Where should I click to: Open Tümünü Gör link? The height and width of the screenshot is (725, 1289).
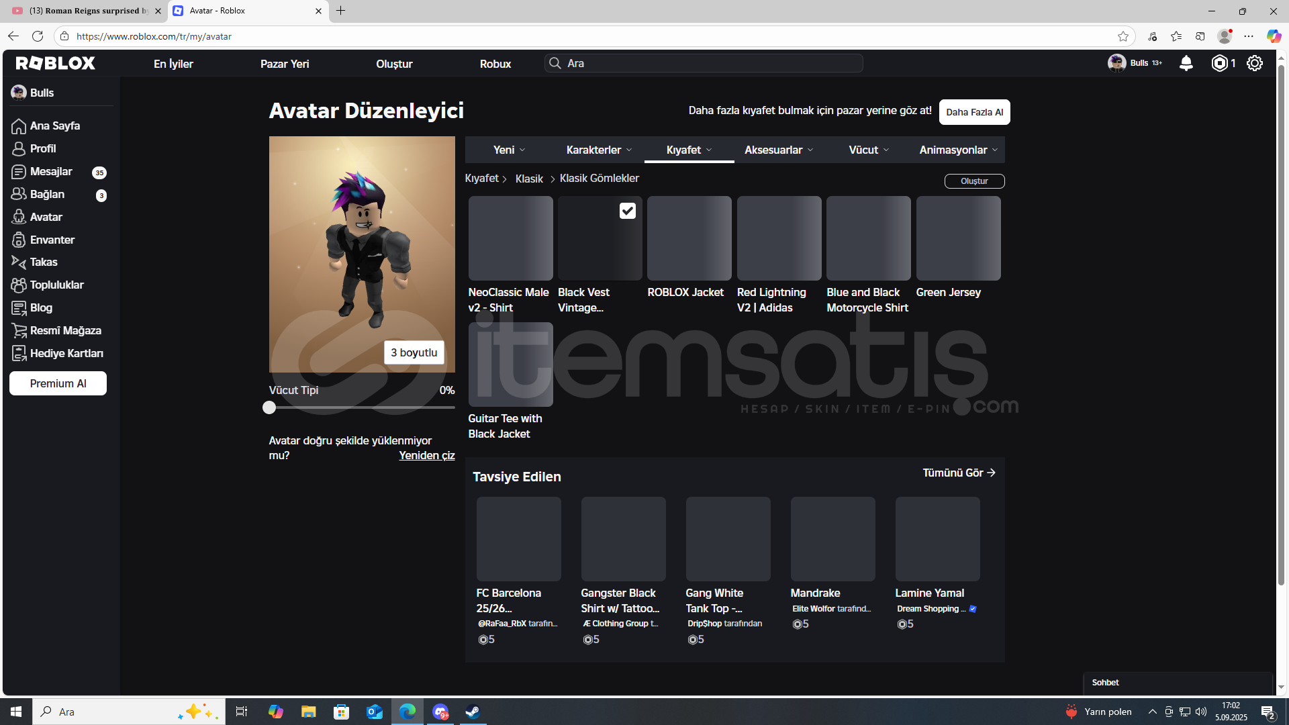959,473
